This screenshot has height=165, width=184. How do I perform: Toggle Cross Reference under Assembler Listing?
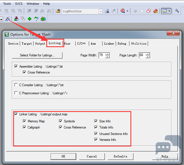coord(24,72)
